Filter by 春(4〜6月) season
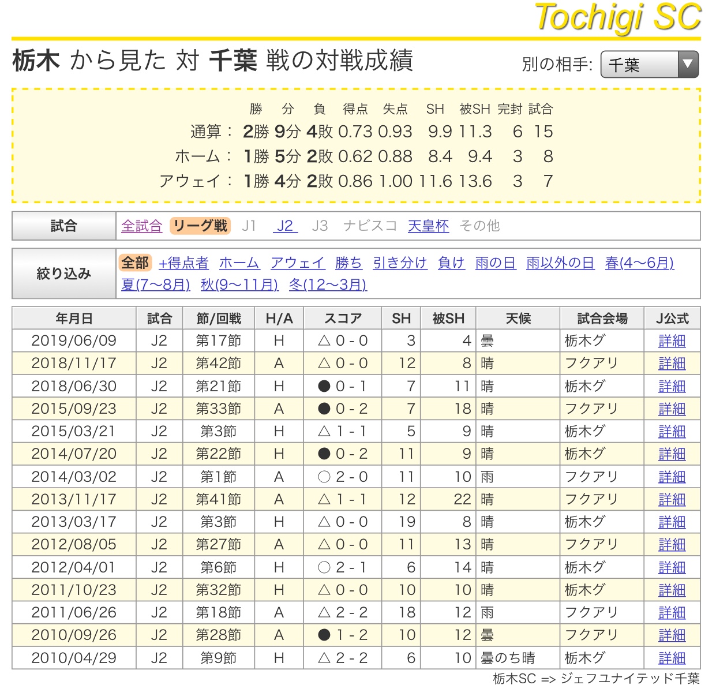716x685 pixels. pos(639,263)
